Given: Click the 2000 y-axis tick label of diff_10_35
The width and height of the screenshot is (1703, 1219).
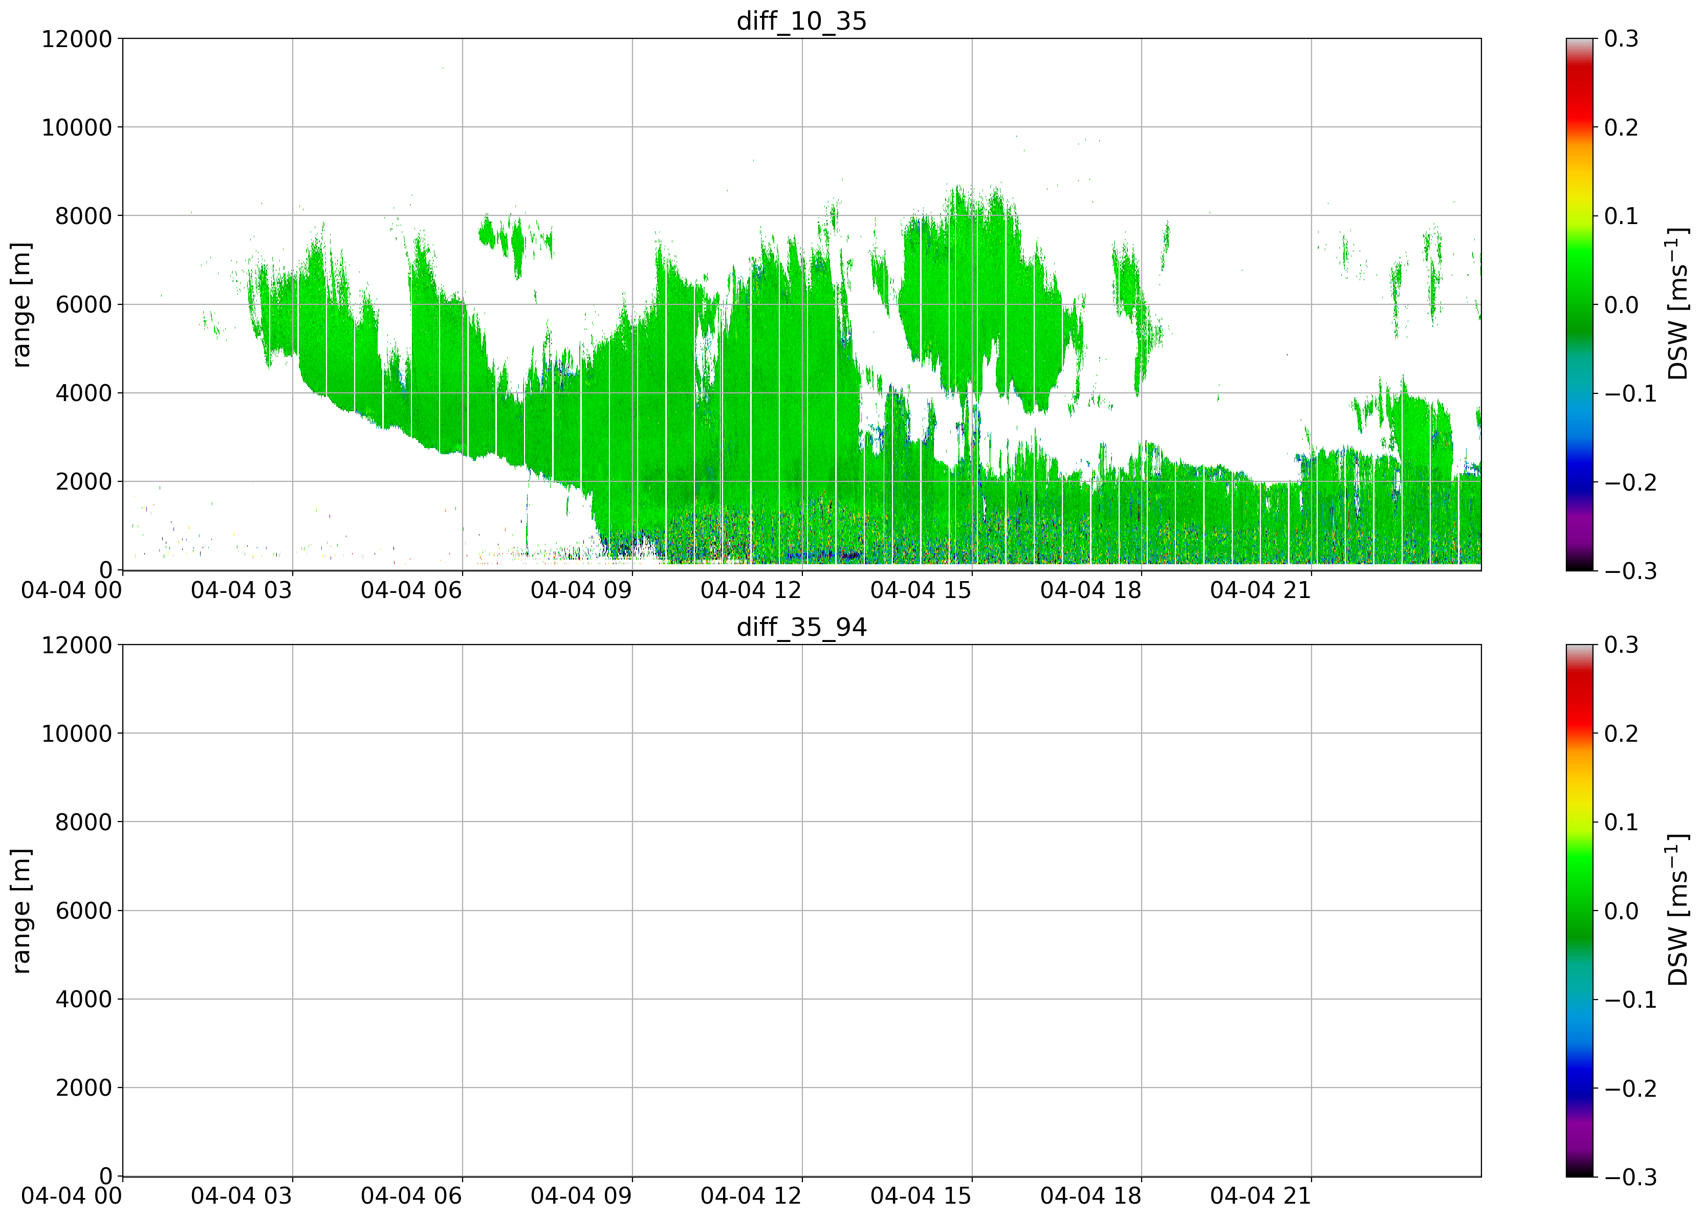Looking at the screenshot, I should tap(83, 482).
